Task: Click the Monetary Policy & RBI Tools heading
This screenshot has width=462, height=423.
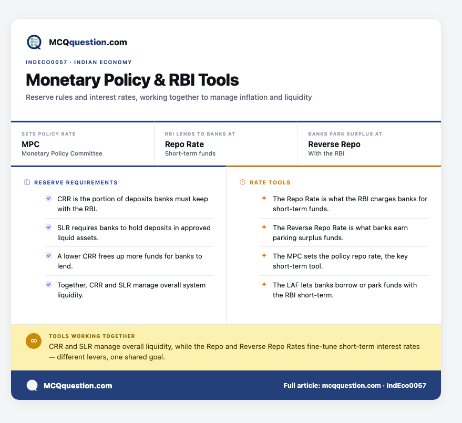Action: coord(132,80)
